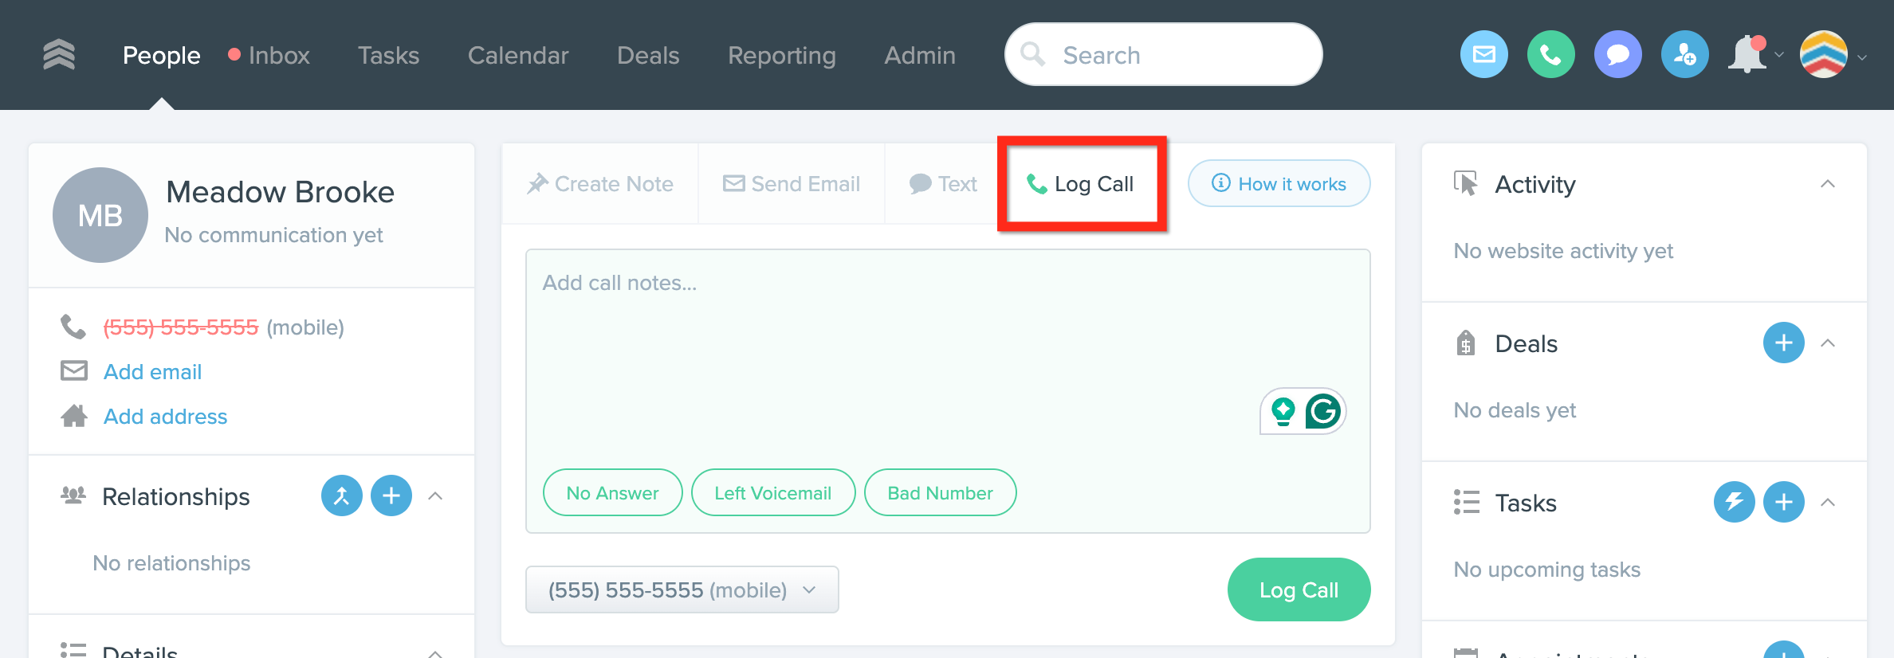The width and height of the screenshot is (1894, 658).
Task: Switch to the Send Email tab
Action: (x=792, y=184)
